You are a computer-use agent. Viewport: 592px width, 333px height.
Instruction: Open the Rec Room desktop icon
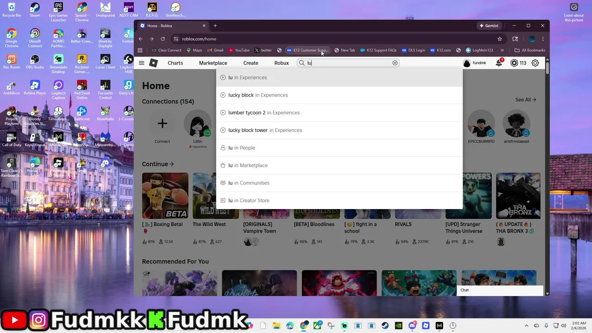tap(12, 62)
